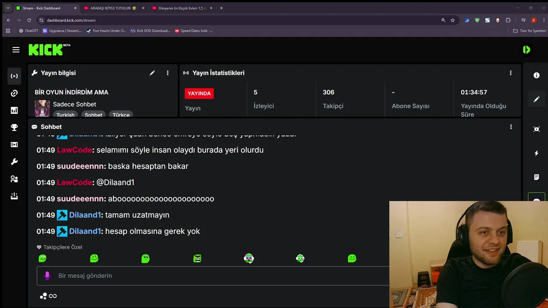This screenshot has width=548, height=308.
Task: Open the link sidebar icon
Action: click(14, 93)
